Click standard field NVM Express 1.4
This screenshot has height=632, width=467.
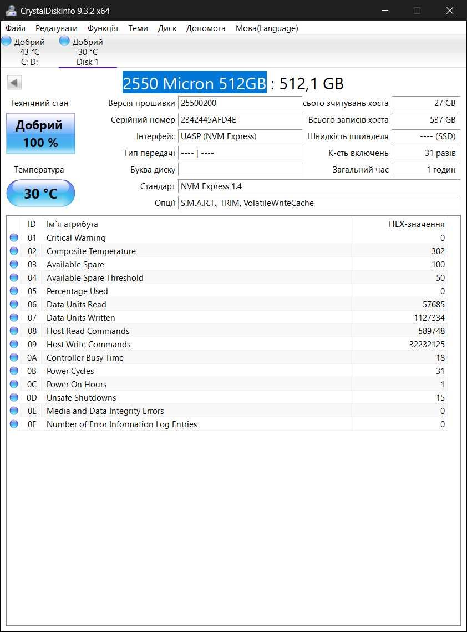pos(319,186)
